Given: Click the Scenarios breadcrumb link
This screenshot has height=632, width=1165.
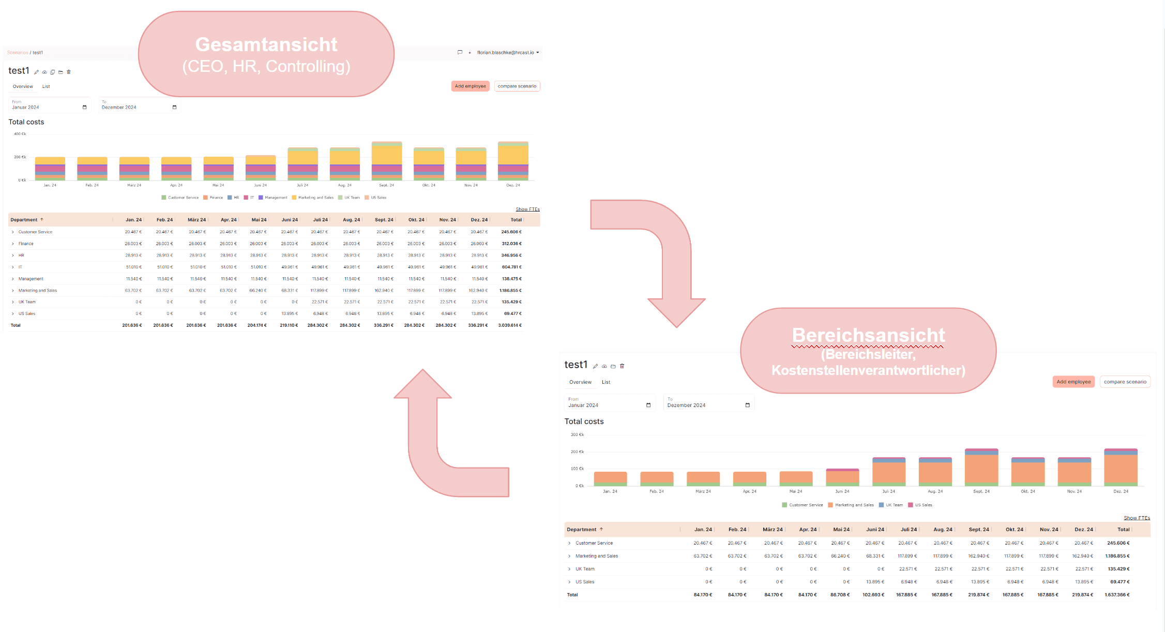Looking at the screenshot, I should coord(18,52).
